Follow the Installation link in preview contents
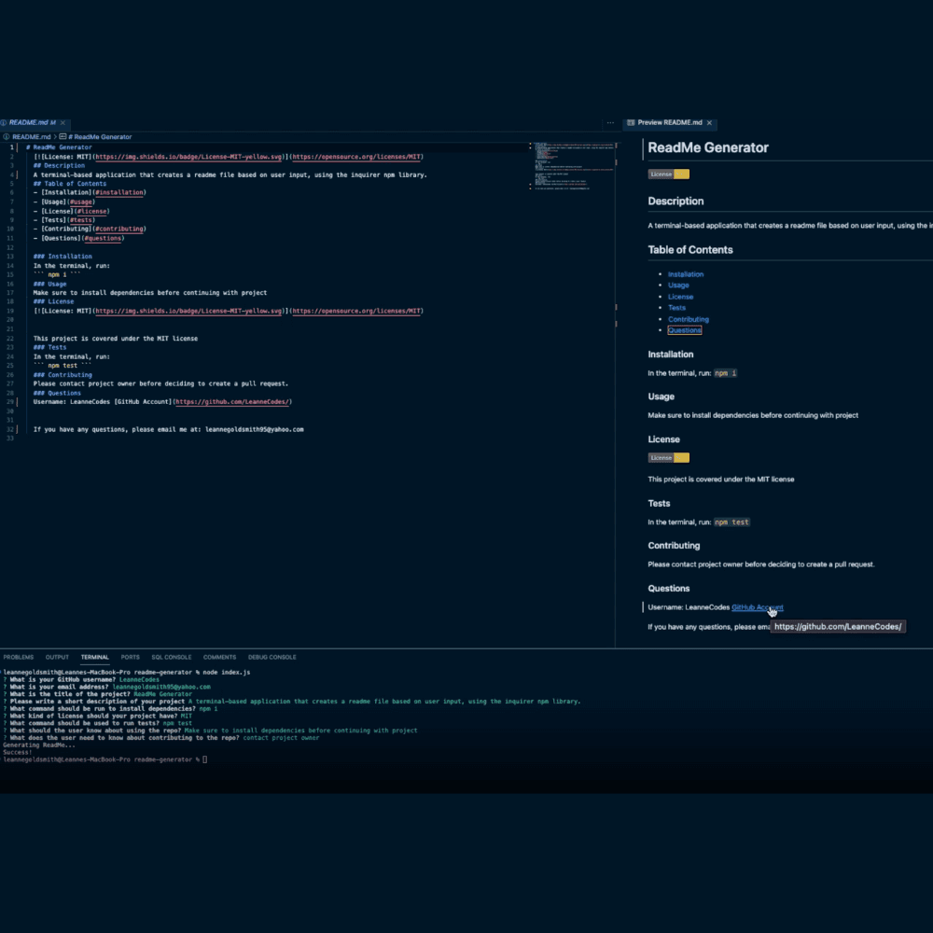The width and height of the screenshot is (933, 933). tap(686, 274)
